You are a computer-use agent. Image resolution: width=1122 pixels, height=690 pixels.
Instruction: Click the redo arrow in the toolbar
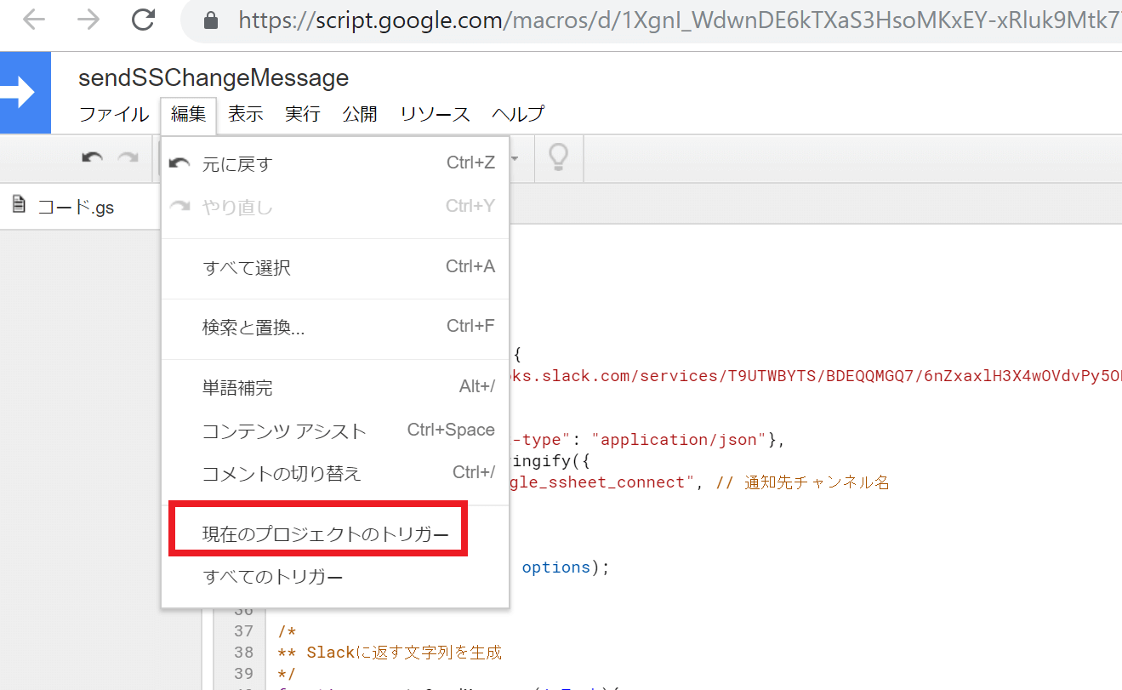[128, 158]
